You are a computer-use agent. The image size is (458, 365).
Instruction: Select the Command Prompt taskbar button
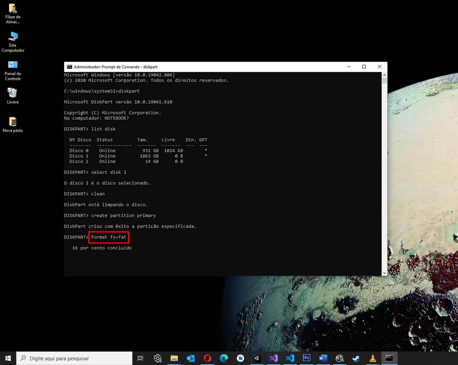(389, 358)
